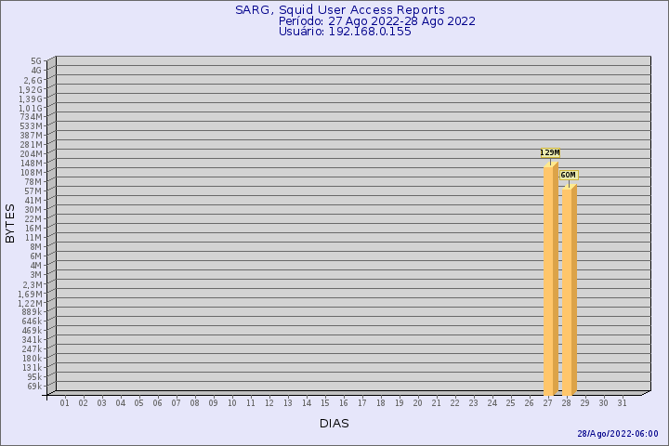Click the 131k y-axis label
The image size is (669, 446).
click(x=32, y=367)
